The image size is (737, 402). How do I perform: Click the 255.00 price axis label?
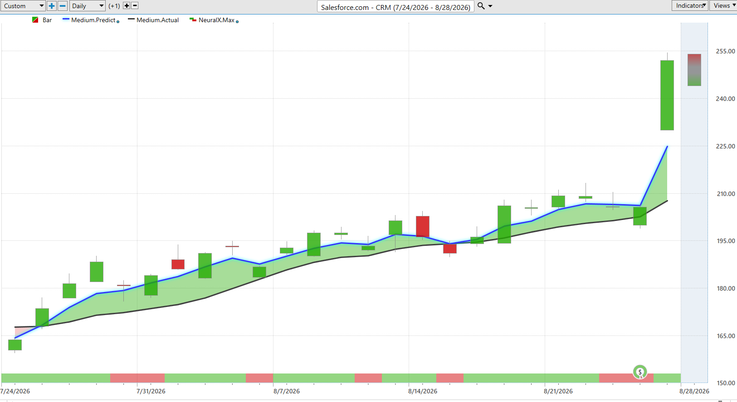click(725, 51)
